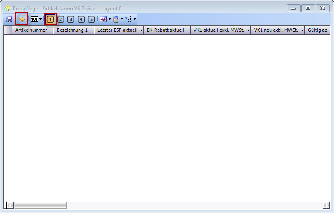Select layout 5 button

pos(91,19)
